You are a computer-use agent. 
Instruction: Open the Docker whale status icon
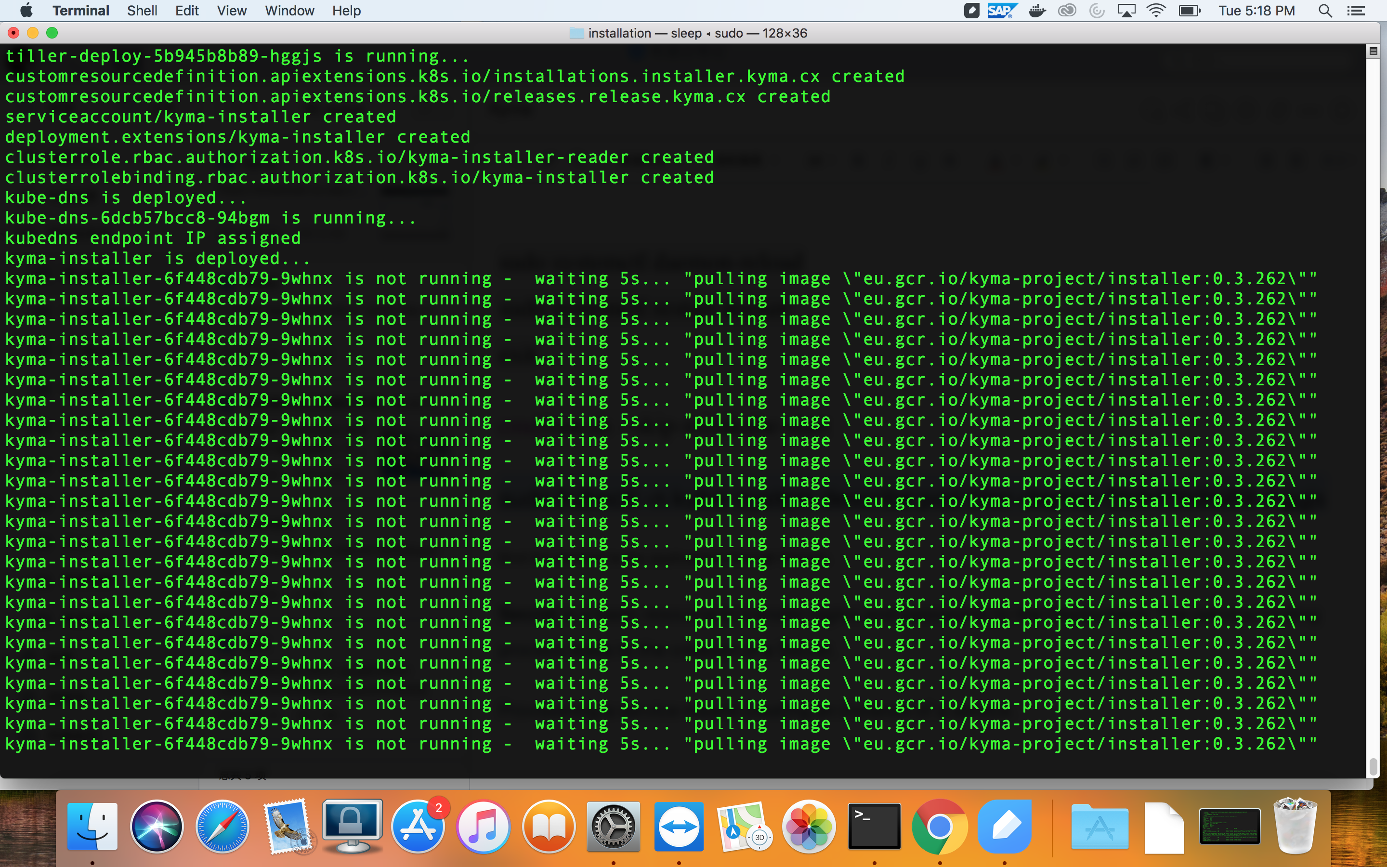1037,10
